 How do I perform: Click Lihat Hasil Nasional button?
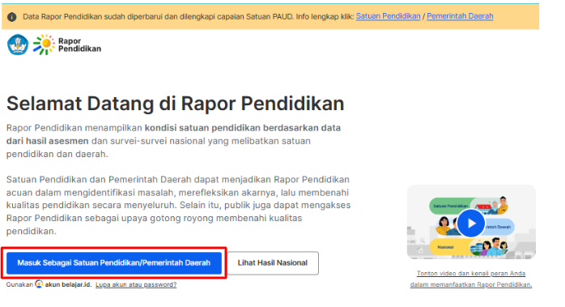tap(273, 263)
